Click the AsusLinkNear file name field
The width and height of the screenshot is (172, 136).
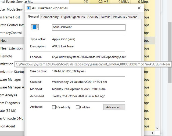[89, 28]
